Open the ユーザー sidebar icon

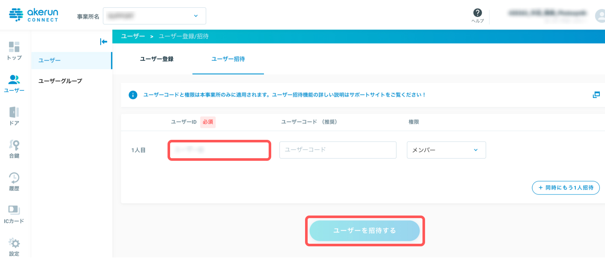pyautogui.click(x=14, y=83)
